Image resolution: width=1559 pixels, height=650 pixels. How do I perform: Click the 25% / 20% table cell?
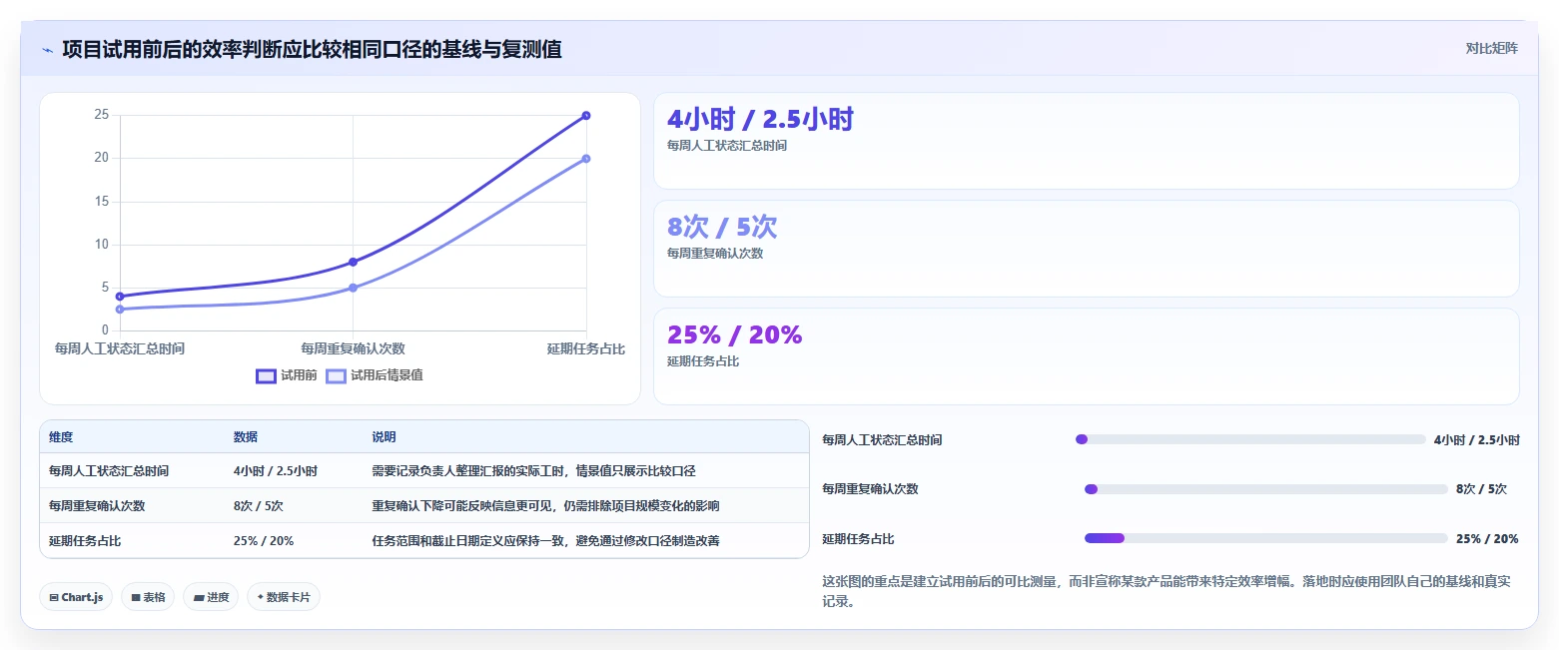(x=264, y=541)
